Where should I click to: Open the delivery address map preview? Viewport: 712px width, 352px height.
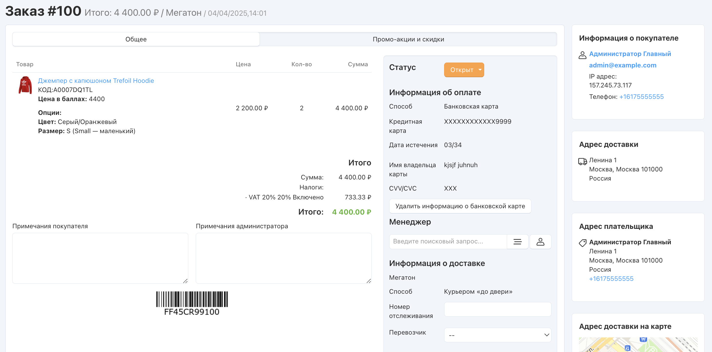tap(638, 344)
